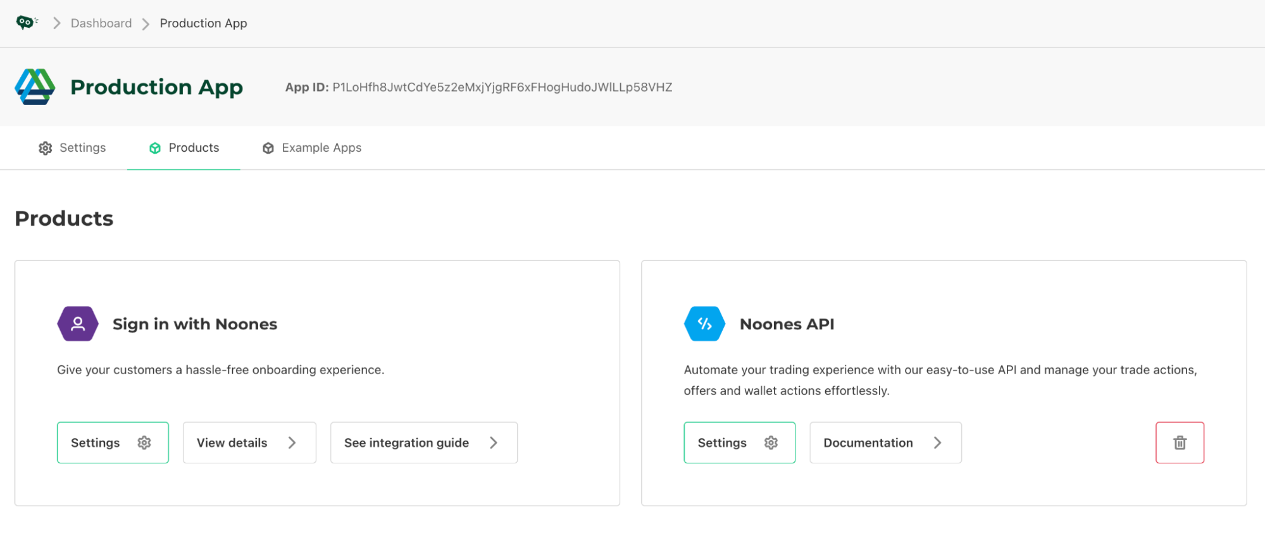Select the App ID string
Viewport: 1265px width, 543px height.
pos(502,87)
